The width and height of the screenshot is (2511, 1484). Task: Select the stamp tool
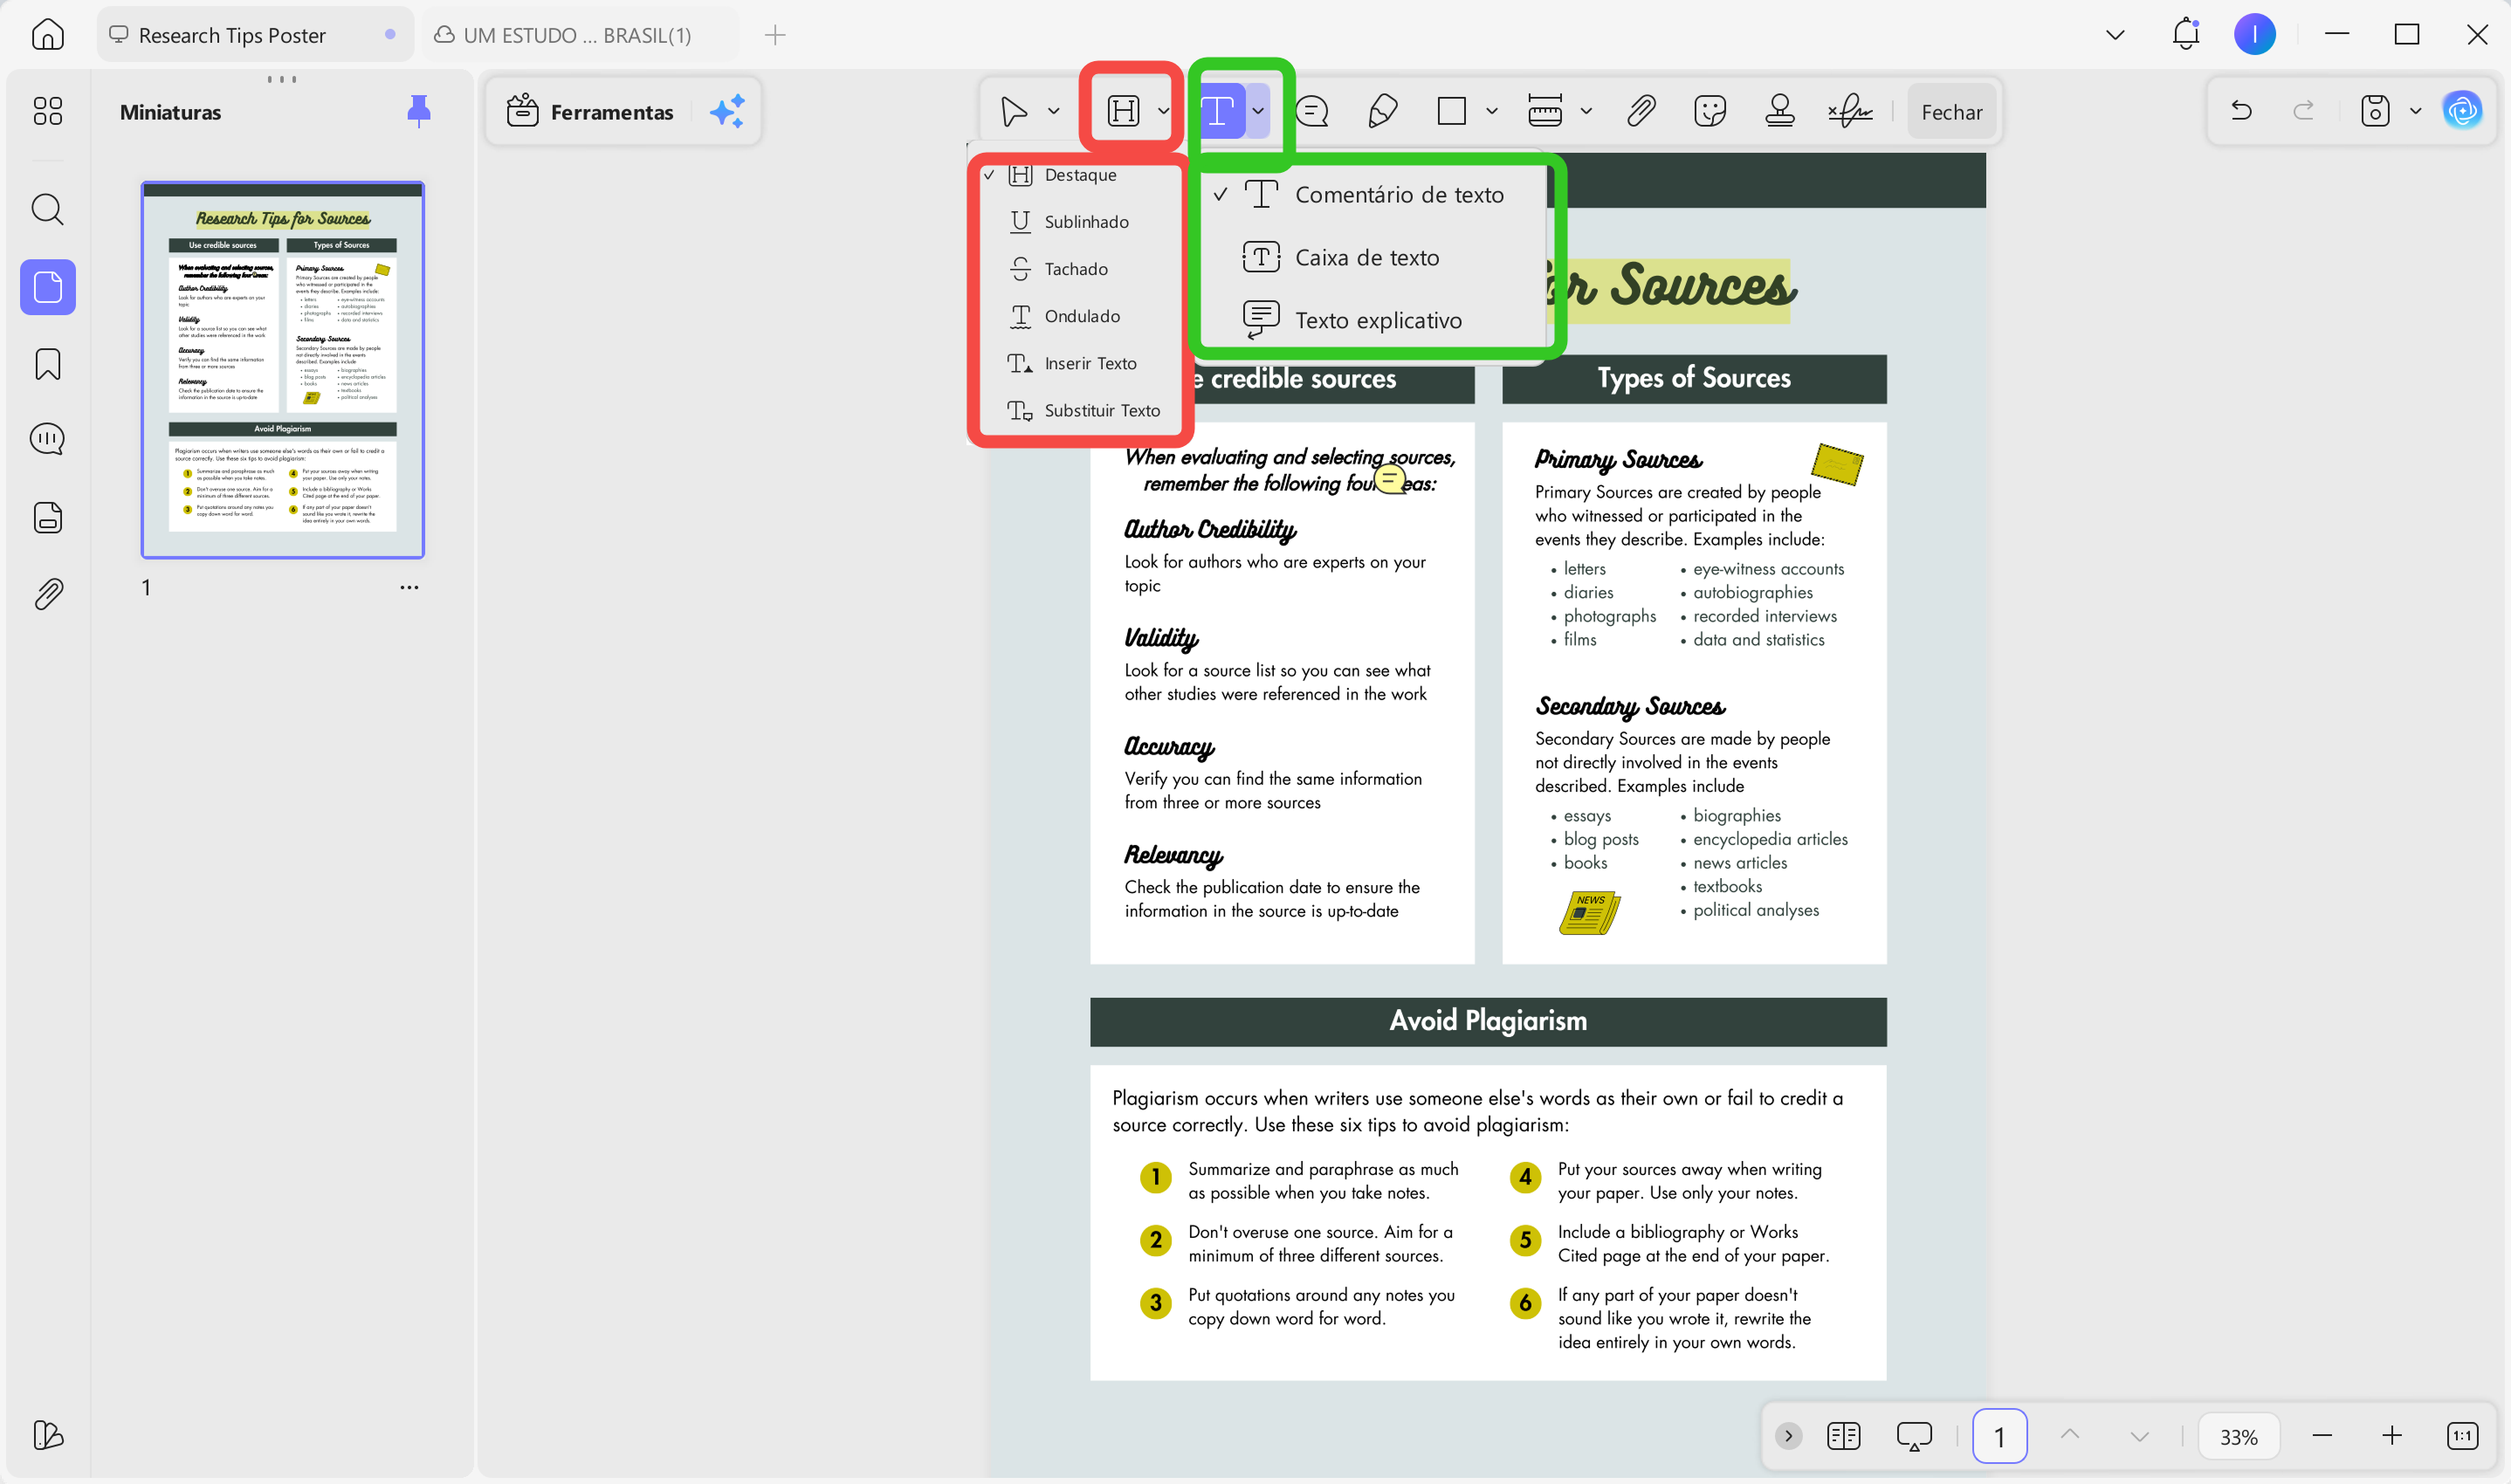coord(1780,111)
